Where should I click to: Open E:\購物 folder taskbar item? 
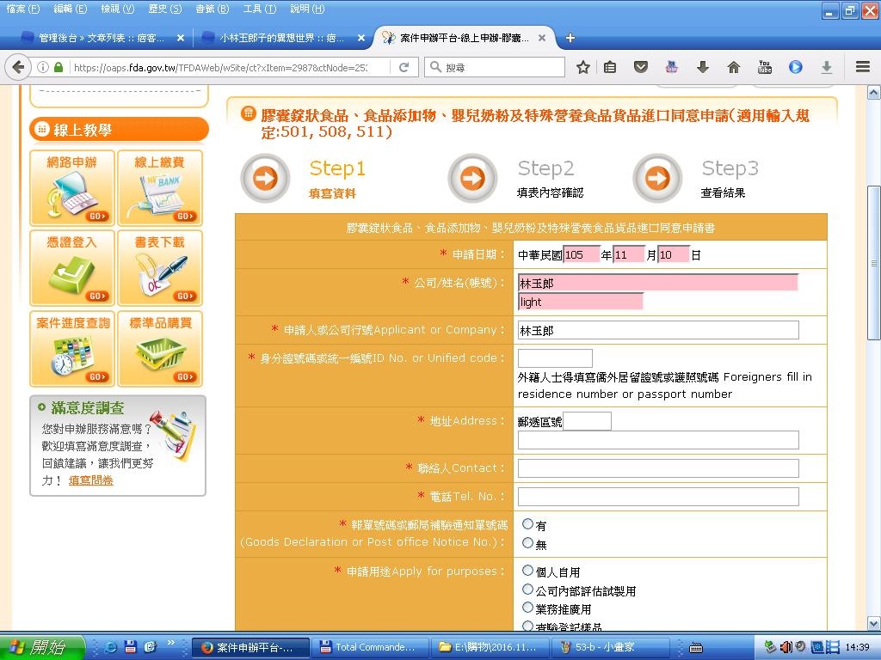490,647
